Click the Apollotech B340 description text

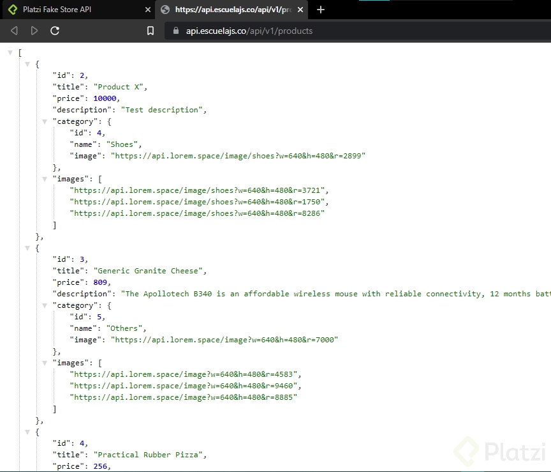coord(335,294)
